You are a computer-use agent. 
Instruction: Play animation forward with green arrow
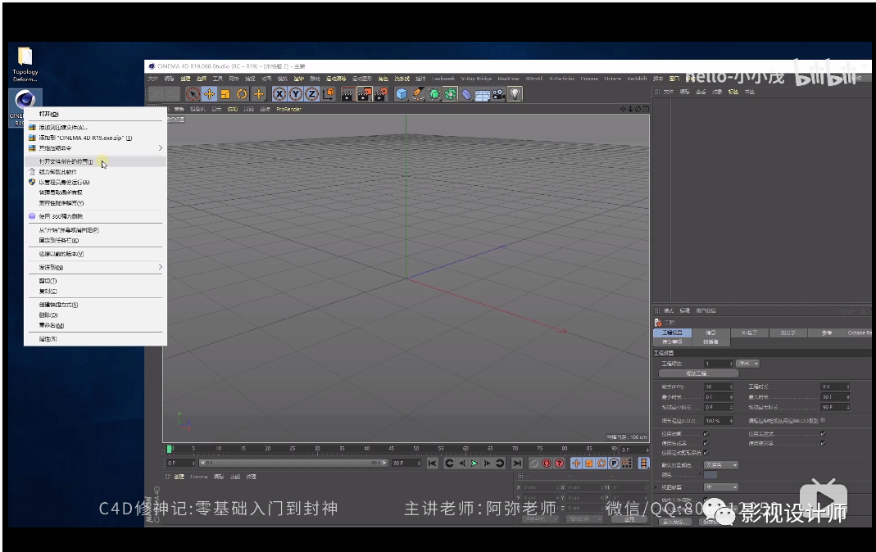click(474, 464)
